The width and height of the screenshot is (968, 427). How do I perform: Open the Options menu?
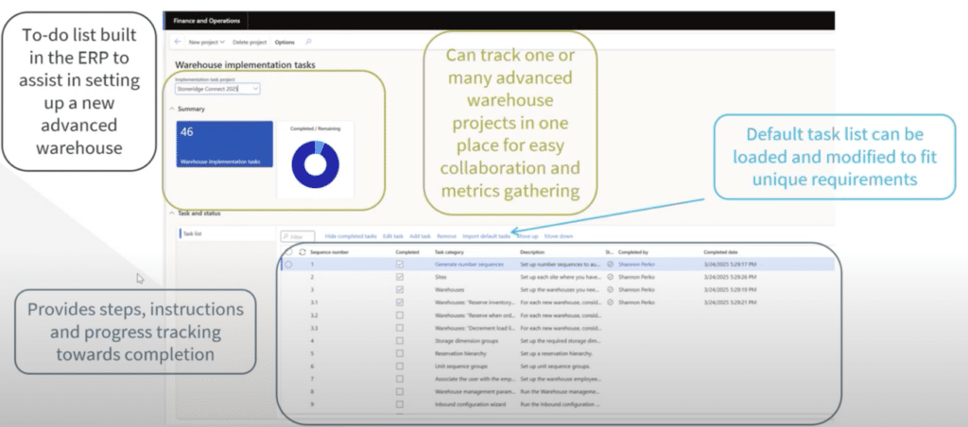coord(285,43)
